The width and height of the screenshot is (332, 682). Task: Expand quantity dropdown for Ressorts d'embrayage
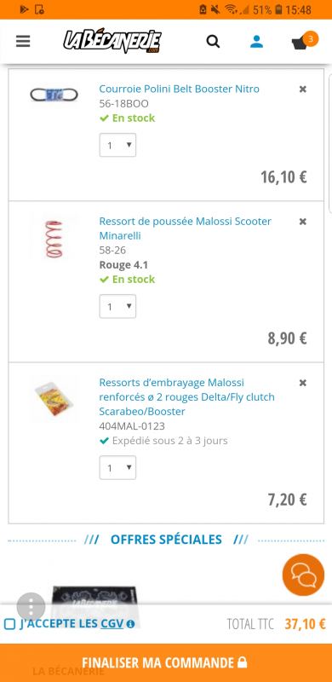(x=117, y=467)
